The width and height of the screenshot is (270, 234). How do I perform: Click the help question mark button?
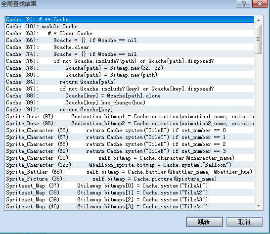(x=243, y=3)
